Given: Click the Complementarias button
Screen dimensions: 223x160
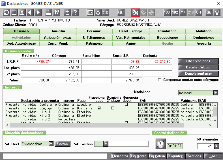Looking at the screenshot, I should [198, 73].
